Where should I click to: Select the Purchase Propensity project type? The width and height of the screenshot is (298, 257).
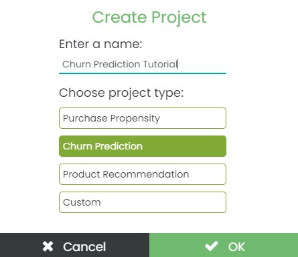143,118
